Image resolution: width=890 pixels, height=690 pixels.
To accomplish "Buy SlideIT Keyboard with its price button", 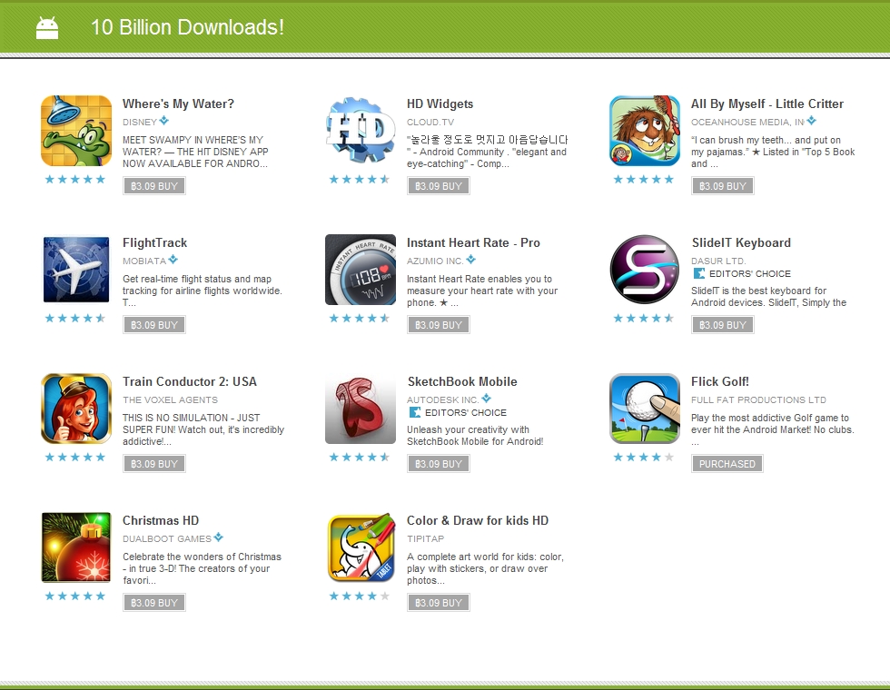I will tap(723, 325).
